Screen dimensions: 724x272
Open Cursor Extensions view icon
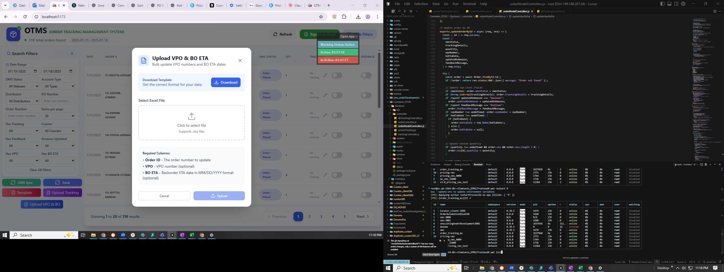pos(411,11)
